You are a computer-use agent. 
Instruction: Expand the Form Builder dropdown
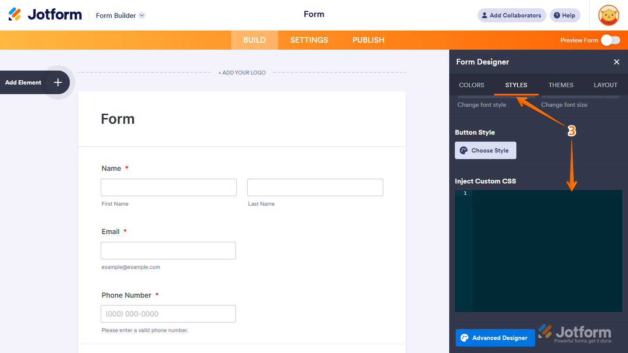(141, 15)
